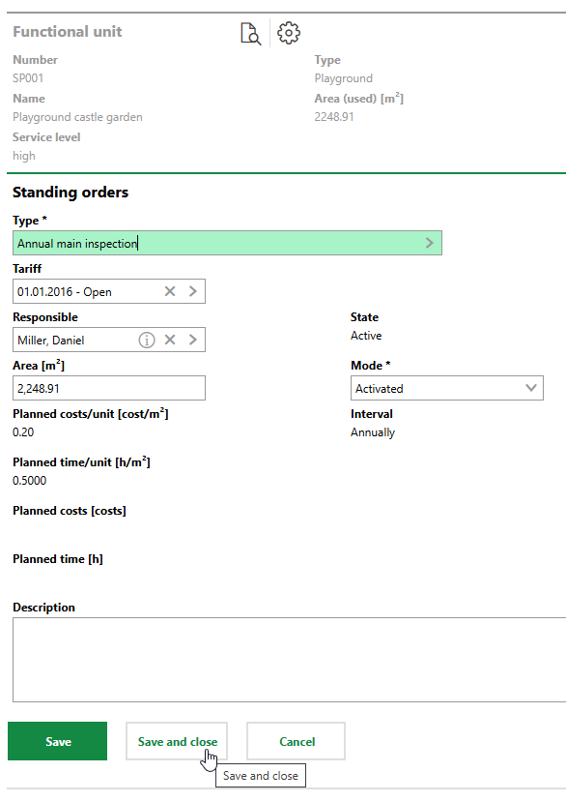Click the Save and close button

point(176,740)
